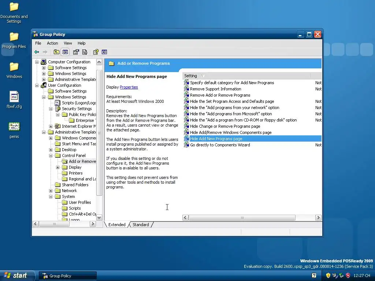Screen dimensions: 375x281
Task: Toggle Show/Hide Console Tree toolbar icon
Action: (x=65, y=52)
